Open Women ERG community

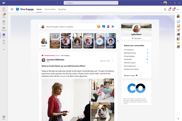(x=128, y=59)
